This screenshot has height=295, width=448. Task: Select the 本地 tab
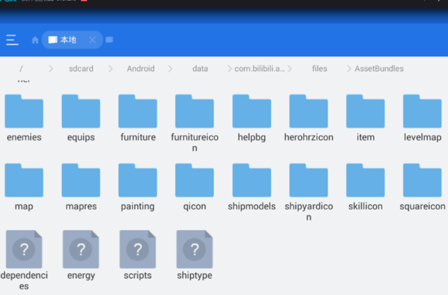click(72, 39)
